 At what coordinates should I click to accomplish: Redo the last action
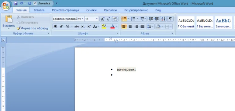point(30,3)
